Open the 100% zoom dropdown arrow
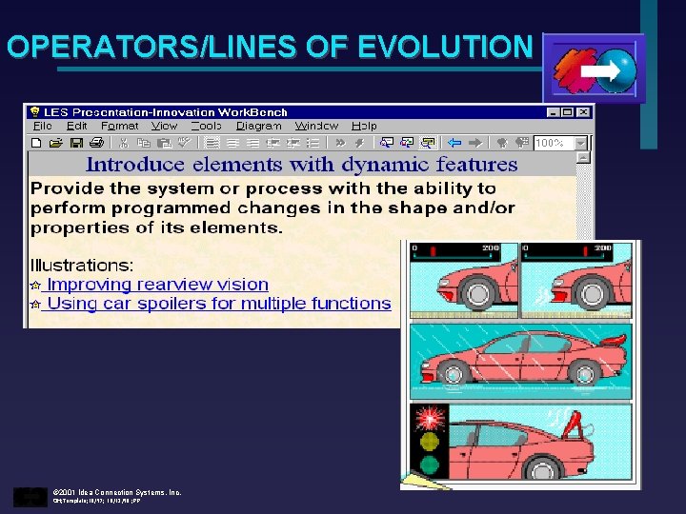This screenshot has width=686, height=514. 580,143
